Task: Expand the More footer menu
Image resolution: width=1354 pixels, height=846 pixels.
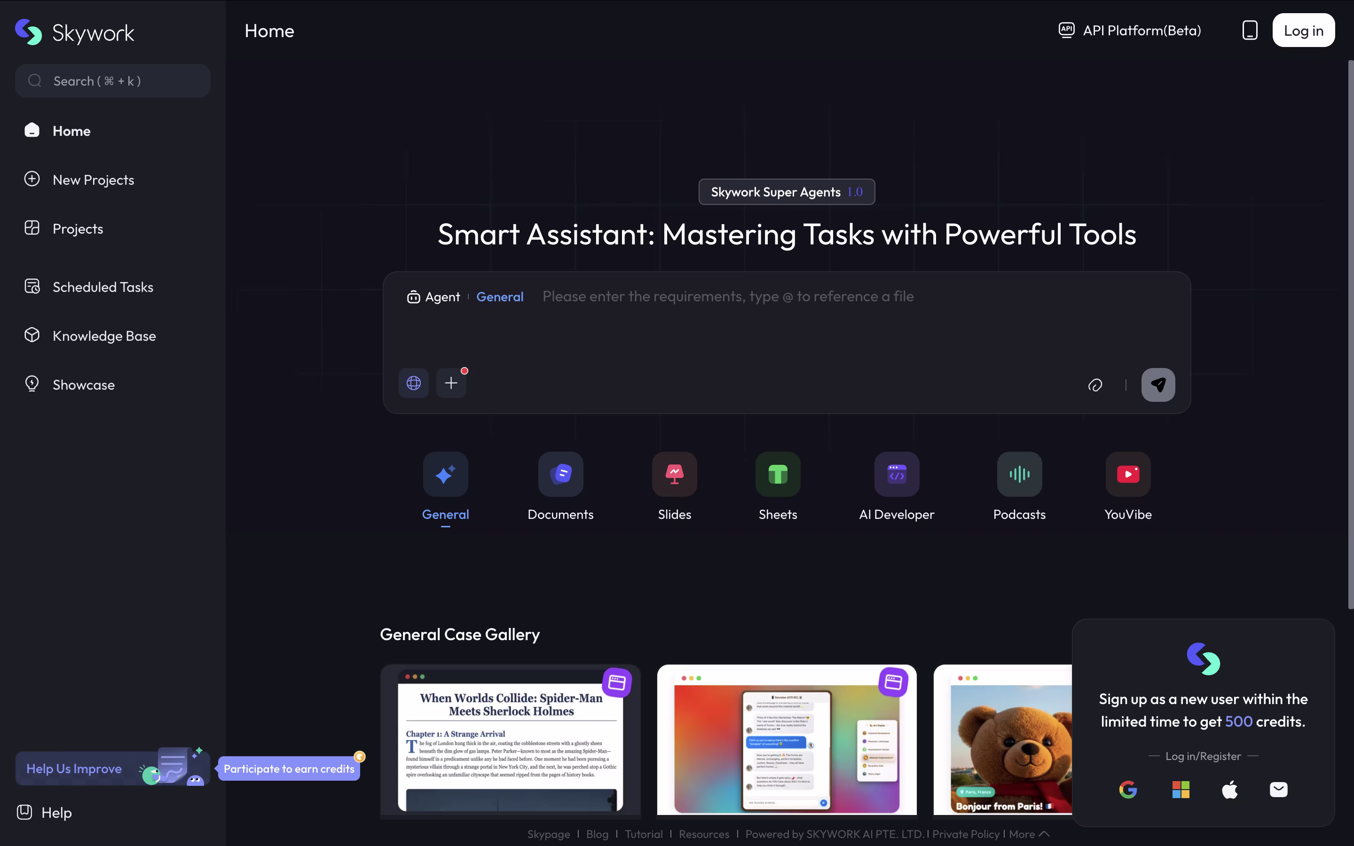Action: tap(1029, 834)
